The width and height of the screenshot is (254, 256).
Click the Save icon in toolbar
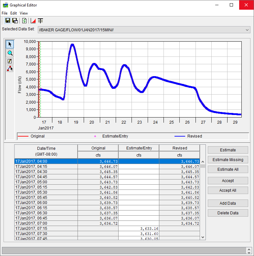pyautogui.click(x=8, y=21)
